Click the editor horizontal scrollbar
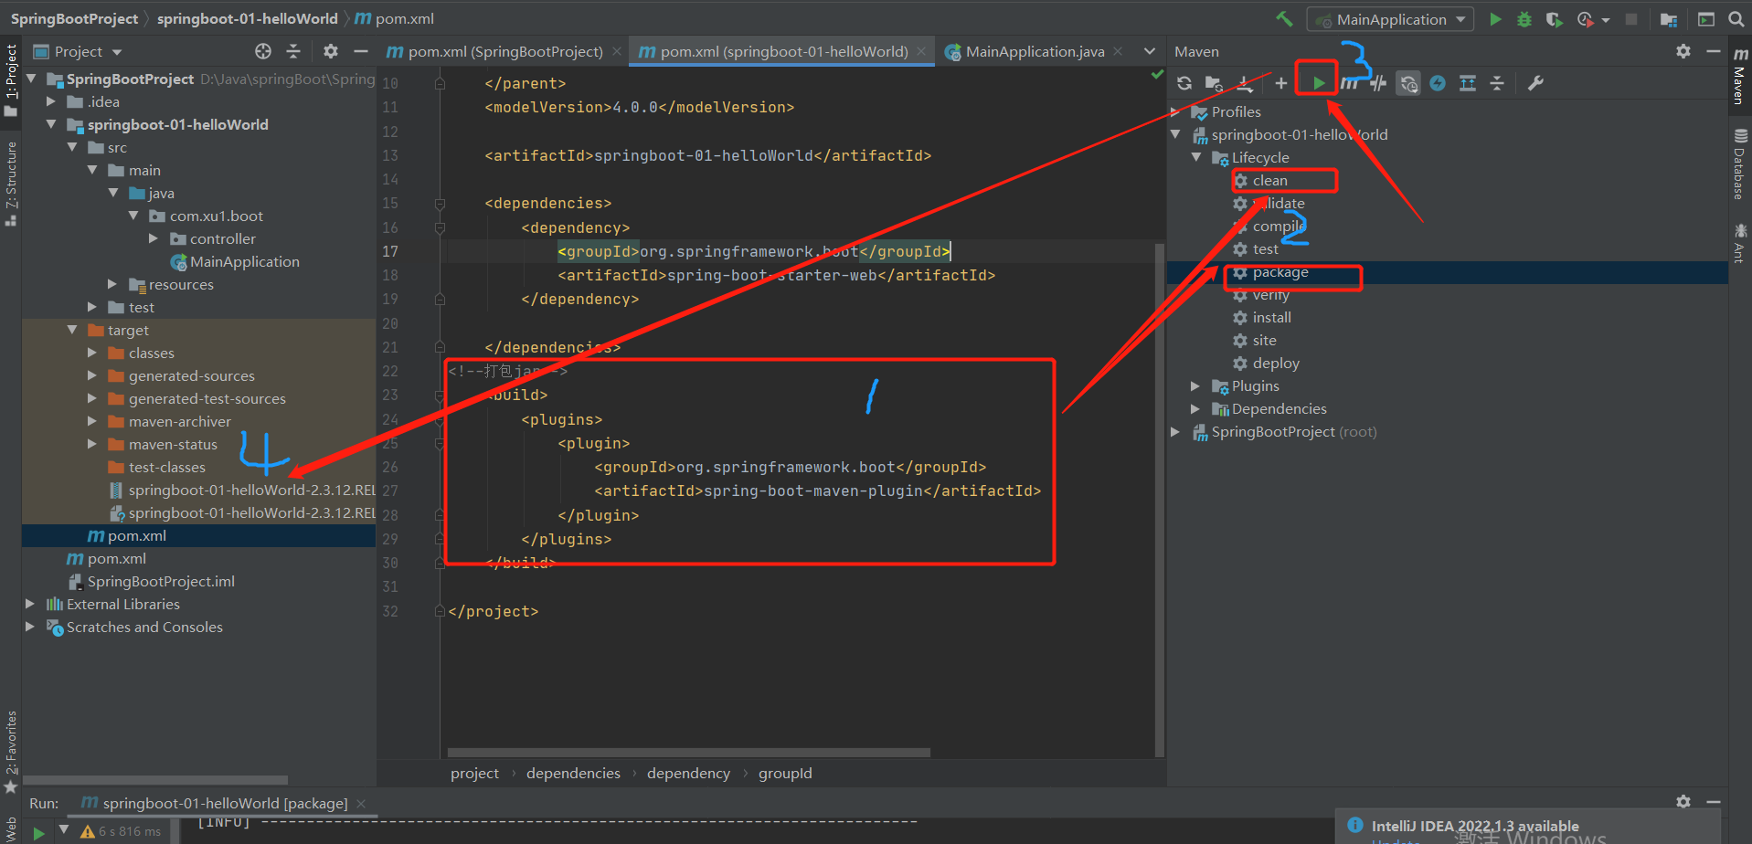Image resolution: width=1752 pixels, height=844 pixels. pyautogui.click(x=688, y=754)
